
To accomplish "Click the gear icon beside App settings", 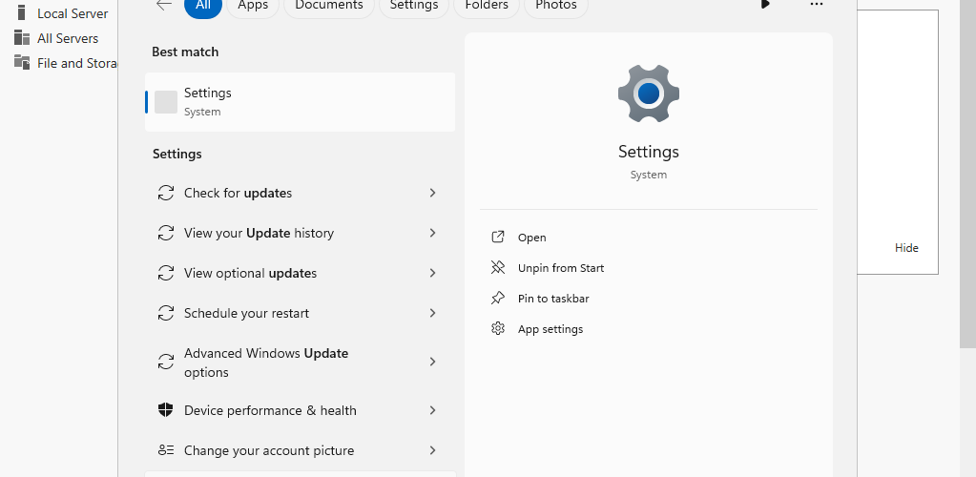I will tap(497, 329).
